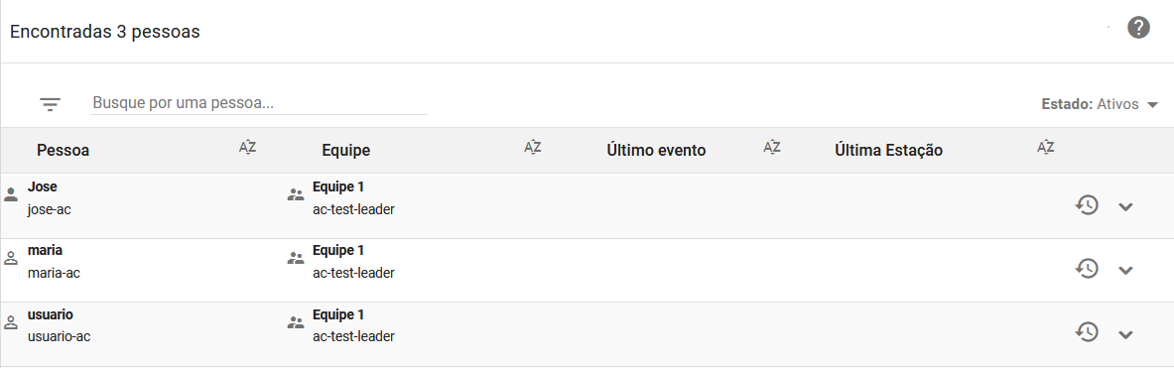Focus the person search field
The image size is (1174, 368).
click(259, 103)
